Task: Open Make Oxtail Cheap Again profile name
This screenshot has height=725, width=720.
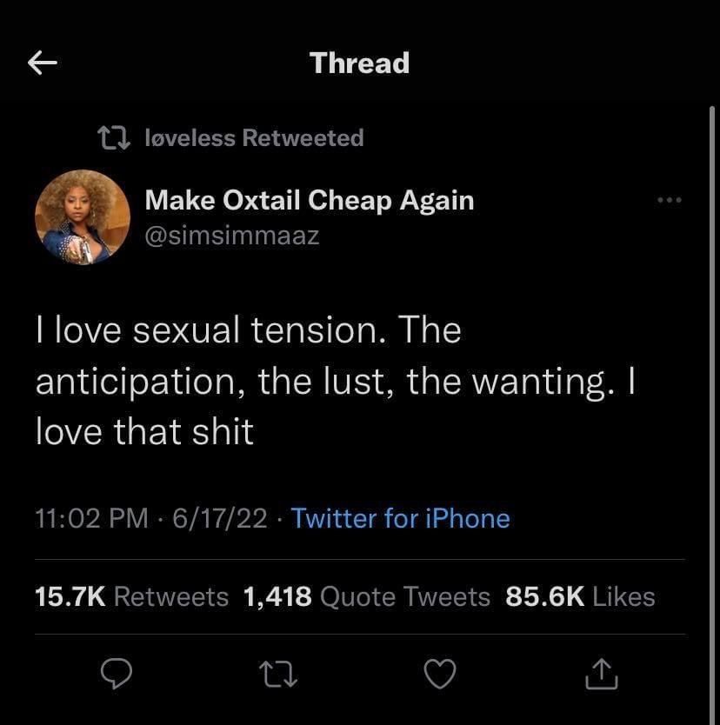Action: coord(310,200)
